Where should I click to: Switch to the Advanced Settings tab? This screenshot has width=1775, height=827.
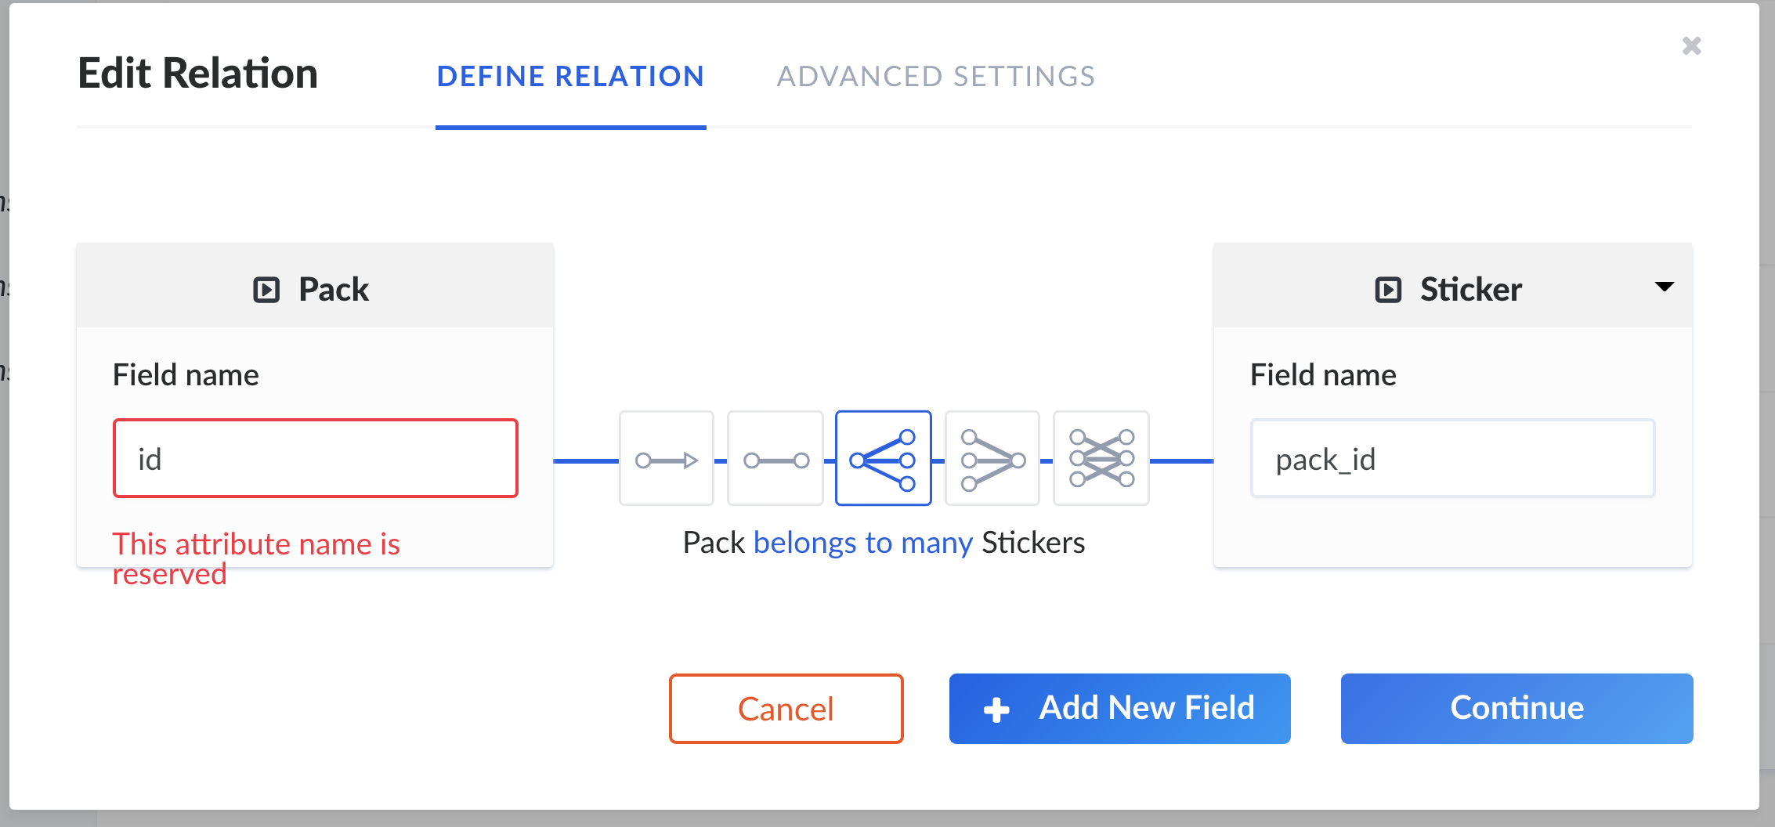(x=935, y=76)
